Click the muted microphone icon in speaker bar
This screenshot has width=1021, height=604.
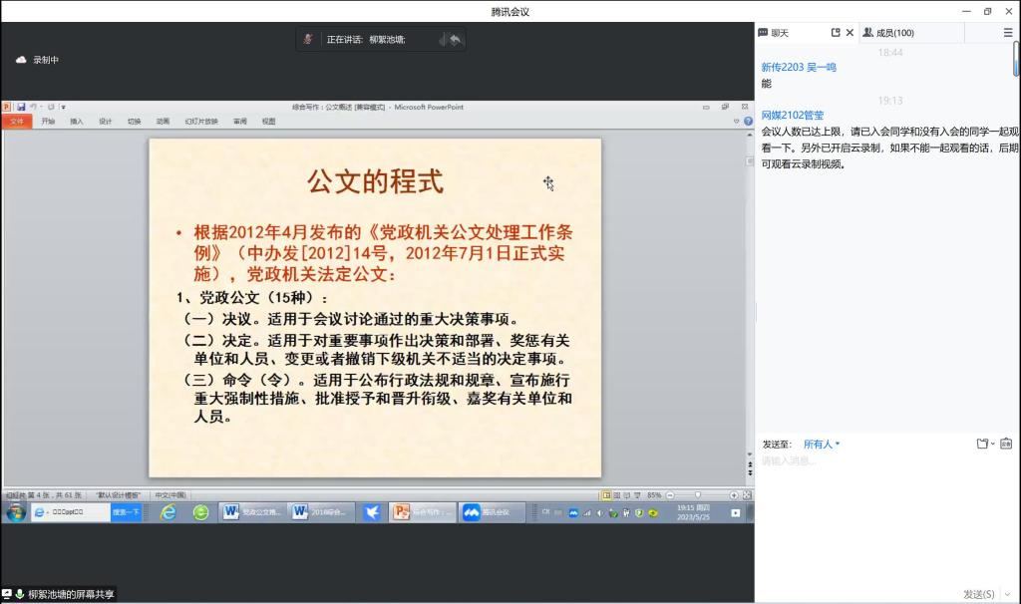(308, 39)
